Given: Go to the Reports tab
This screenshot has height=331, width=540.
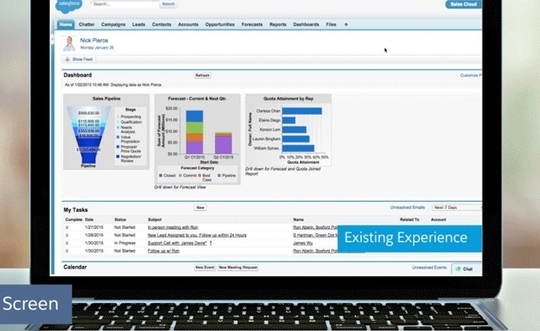Looking at the screenshot, I should tap(278, 24).
